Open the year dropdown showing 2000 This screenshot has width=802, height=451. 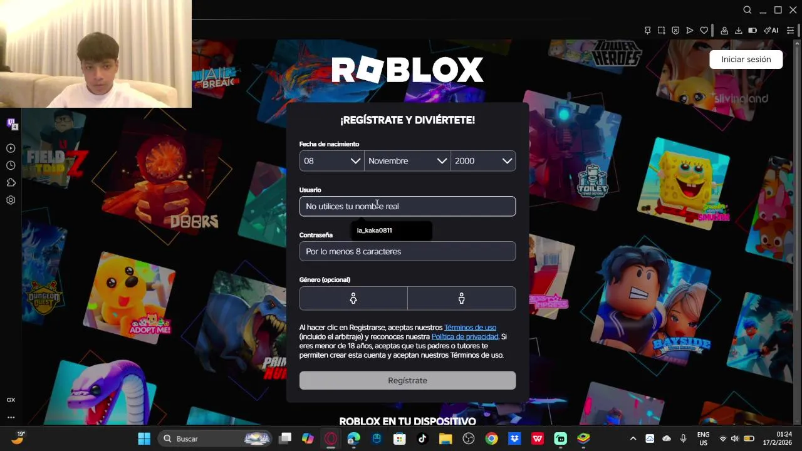click(483, 161)
